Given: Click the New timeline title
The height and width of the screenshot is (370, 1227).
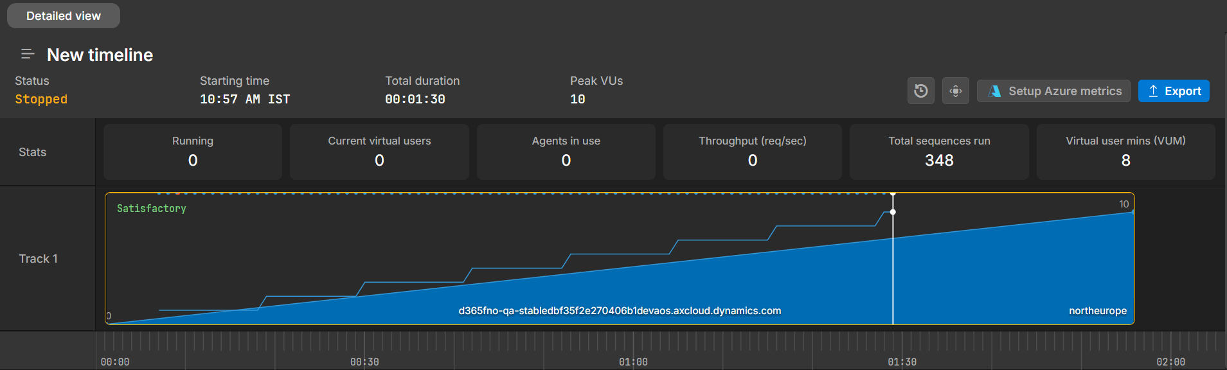Looking at the screenshot, I should [100, 55].
